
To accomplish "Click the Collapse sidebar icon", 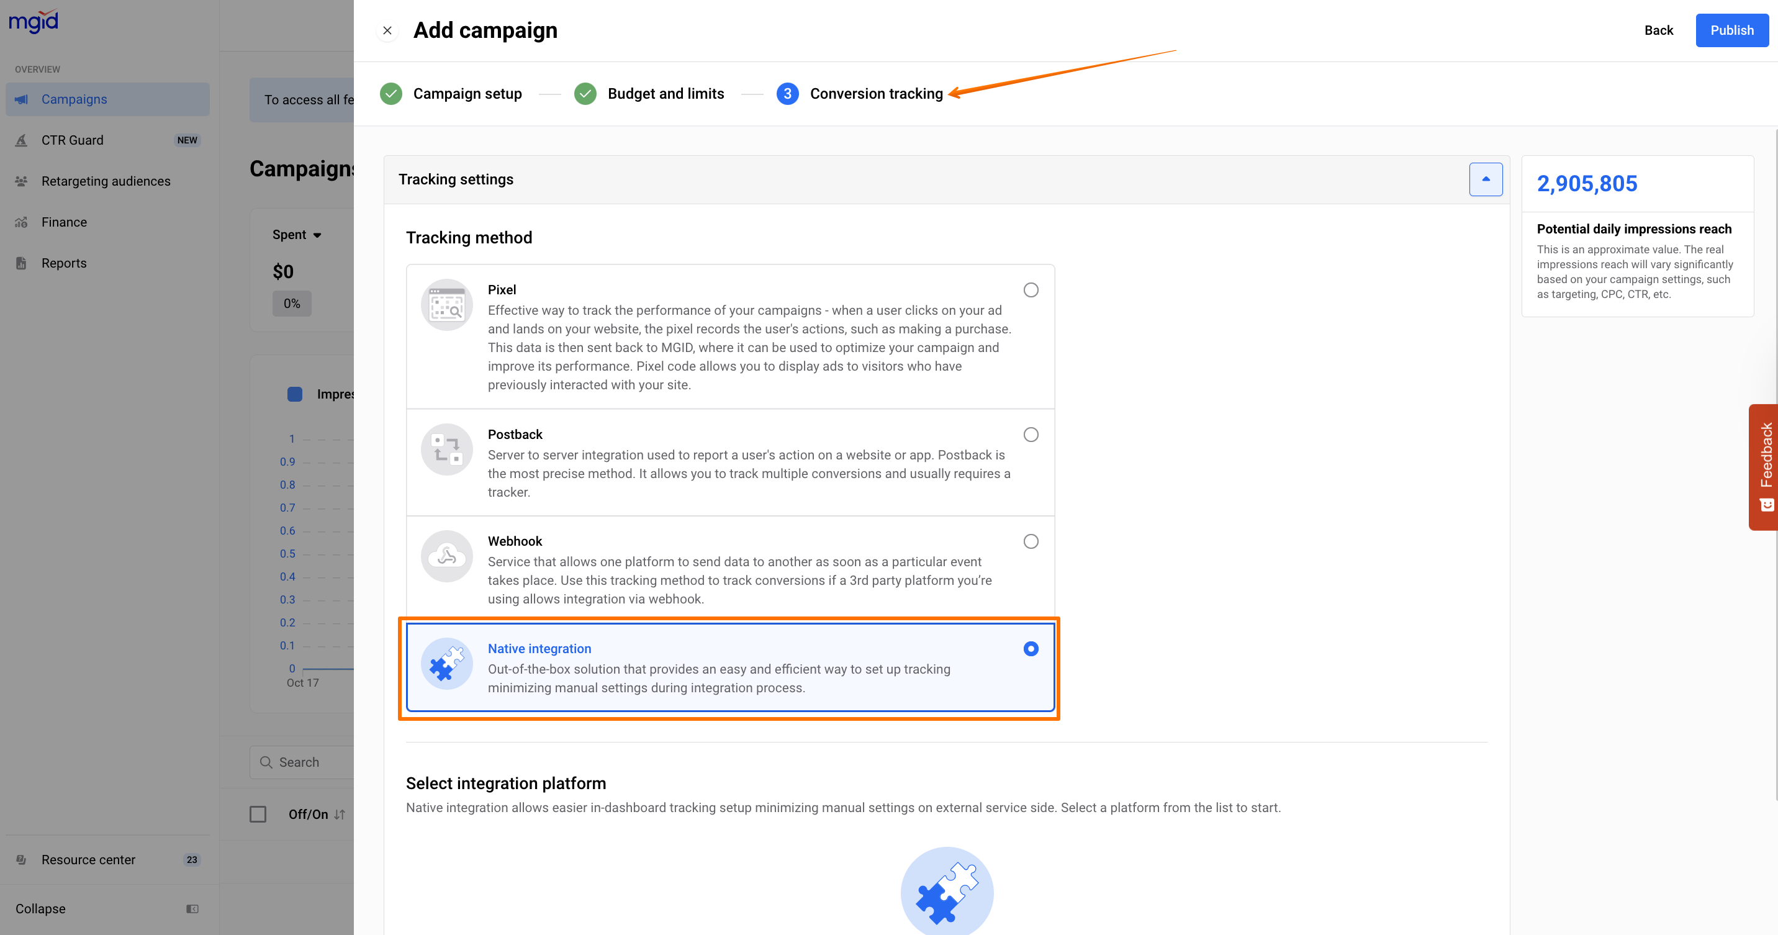I will (x=192, y=909).
